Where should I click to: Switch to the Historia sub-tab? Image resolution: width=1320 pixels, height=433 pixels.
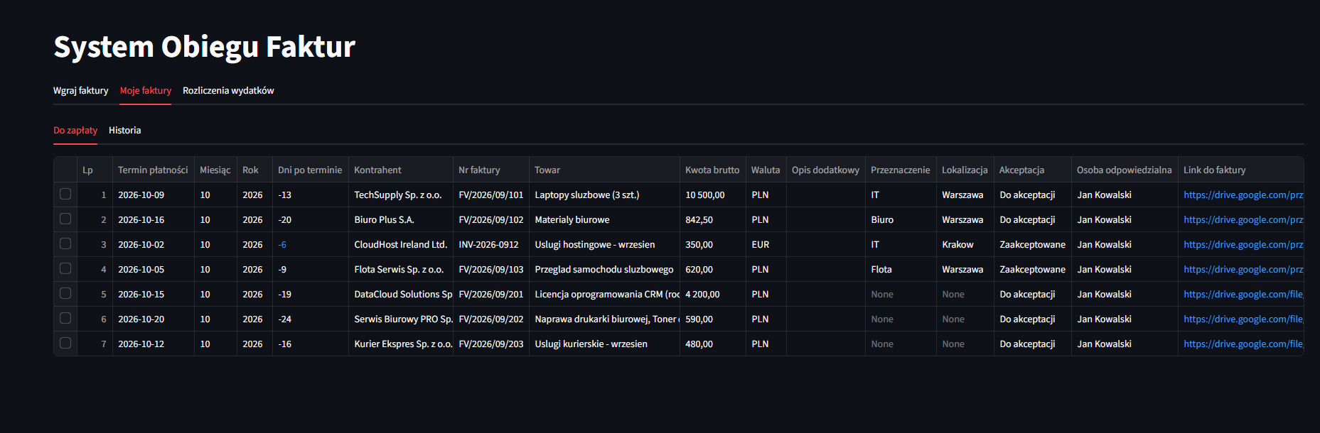pos(125,130)
